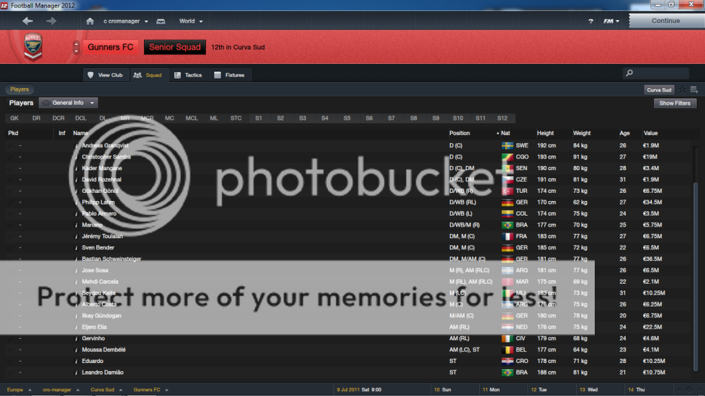The image size is (705, 396).
Task: Expand the World menu dropdown
Action: 191,21
